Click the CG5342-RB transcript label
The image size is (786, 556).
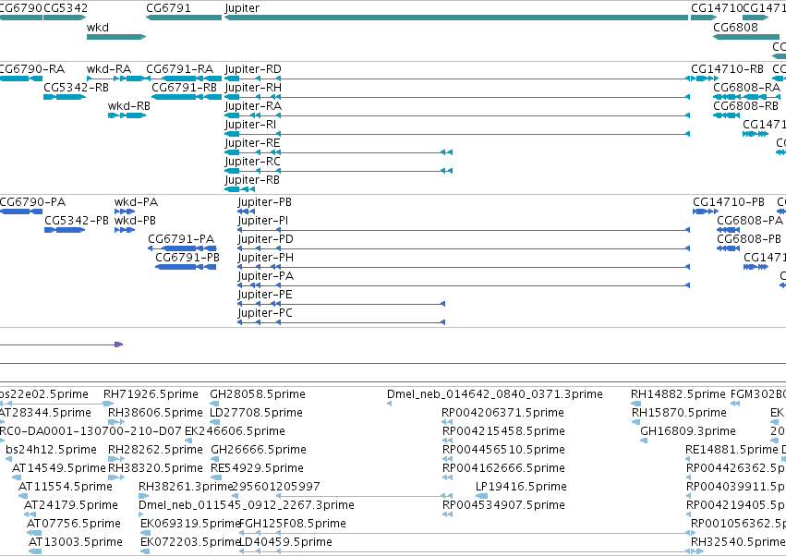[x=76, y=88]
